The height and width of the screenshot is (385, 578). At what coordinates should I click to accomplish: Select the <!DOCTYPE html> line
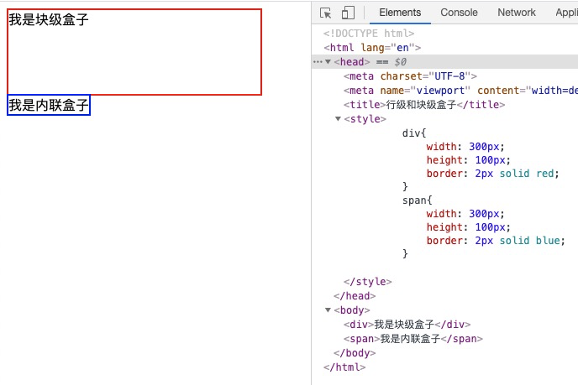point(369,34)
